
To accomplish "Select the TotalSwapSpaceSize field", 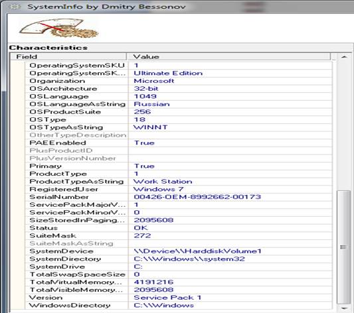I will coord(77,275).
